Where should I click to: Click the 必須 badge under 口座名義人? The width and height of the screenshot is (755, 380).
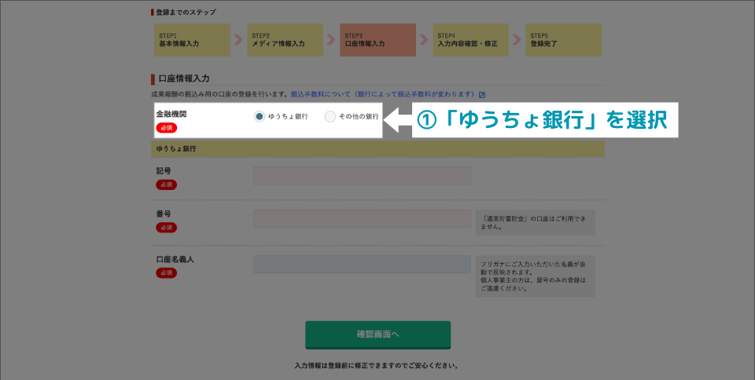click(167, 273)
